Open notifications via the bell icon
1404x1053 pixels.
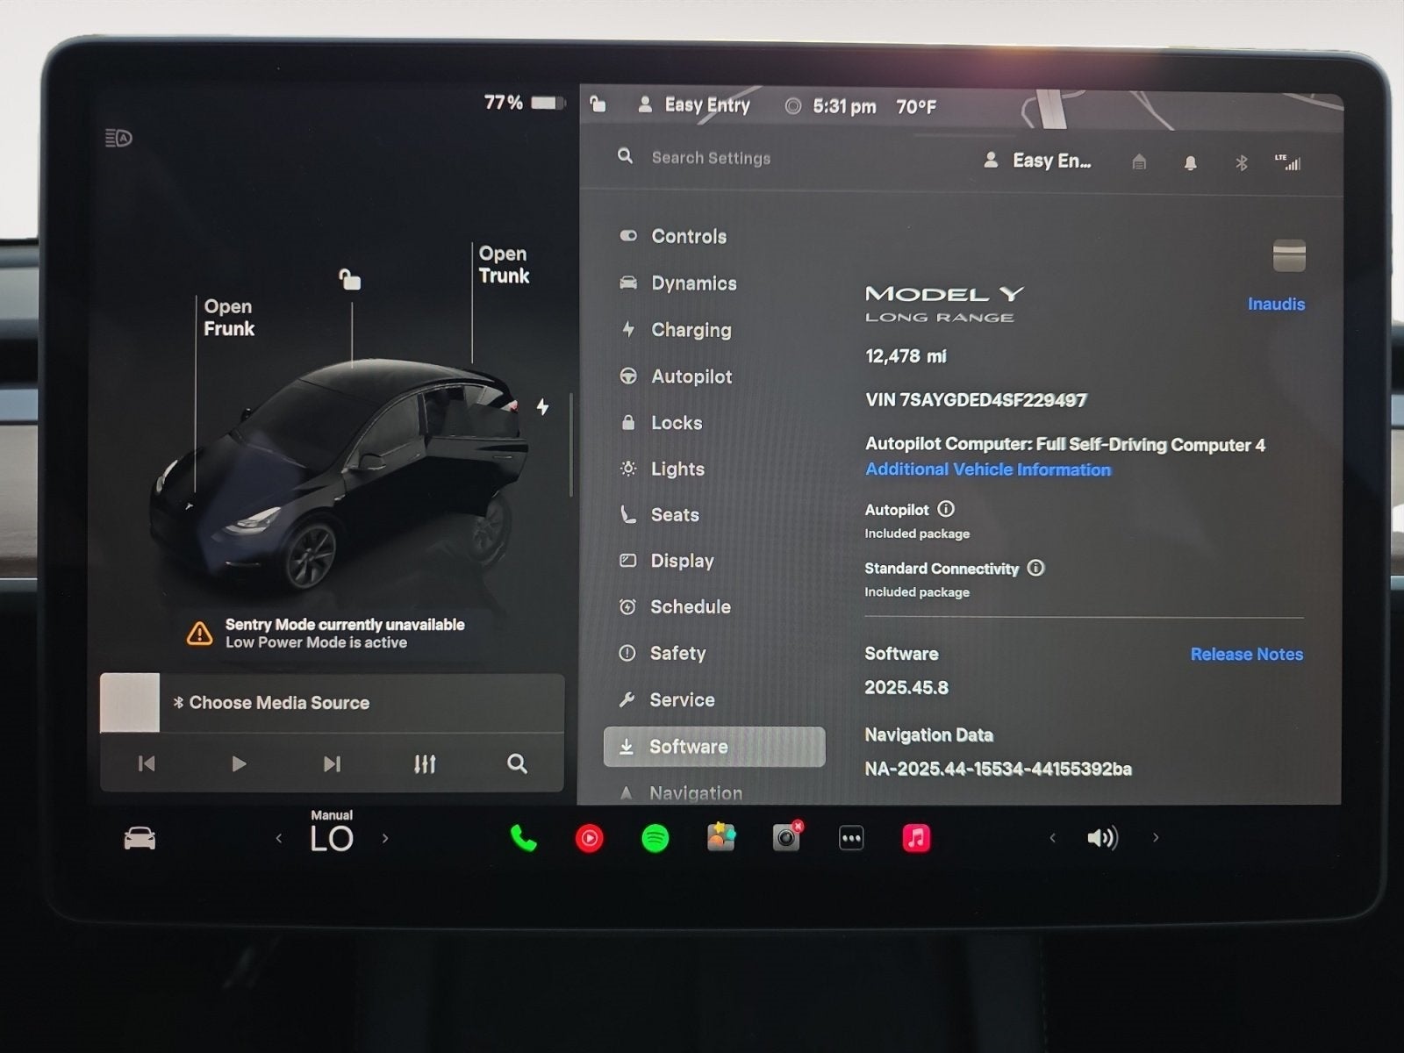pyautogui.click(x=1190, y=161)
